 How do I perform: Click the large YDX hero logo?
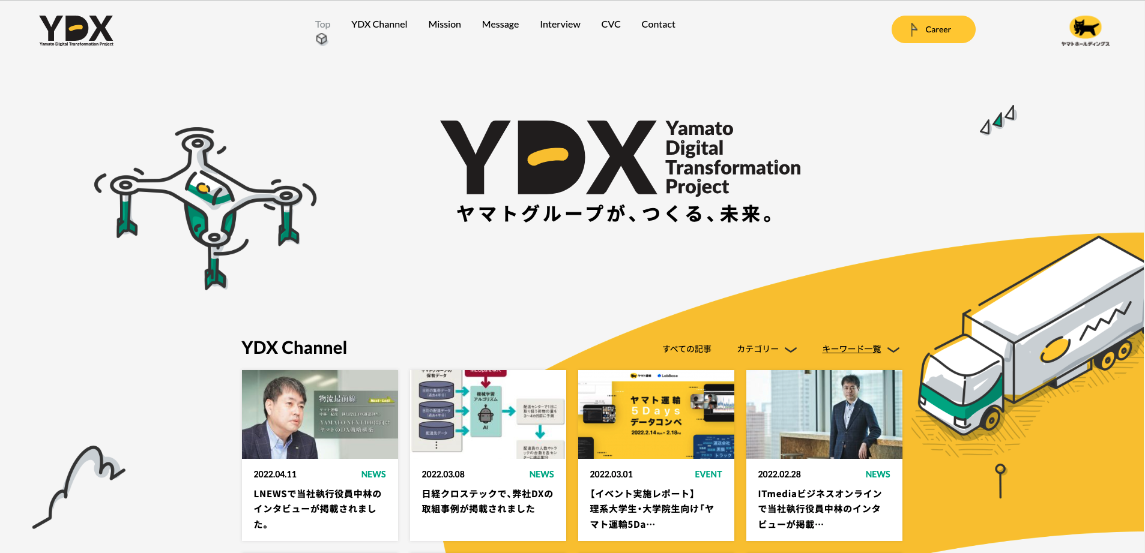point(548,158)
